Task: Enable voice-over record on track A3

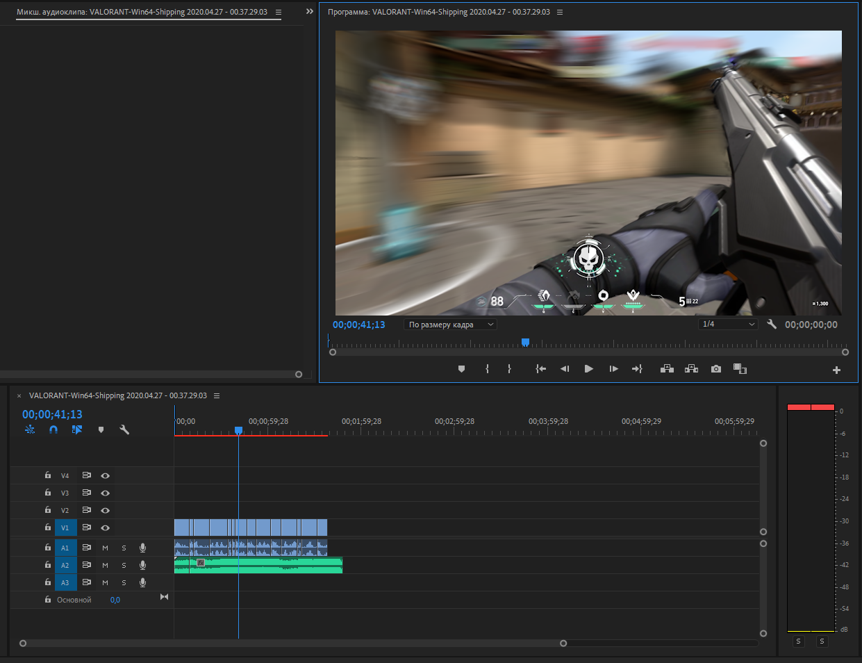Action: click(x=142, y=582)
